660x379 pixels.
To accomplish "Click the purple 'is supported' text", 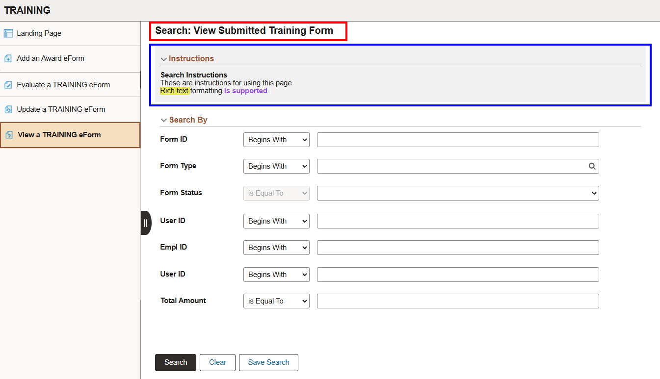I will tap(246, 91).
